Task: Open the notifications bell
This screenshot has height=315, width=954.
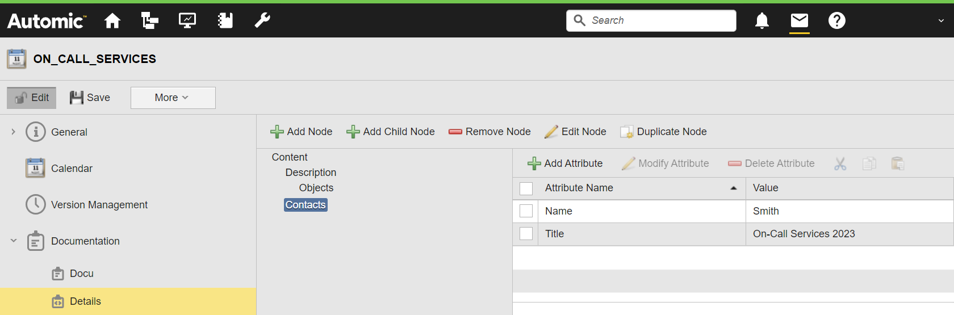Action: (x=761, y=21)
